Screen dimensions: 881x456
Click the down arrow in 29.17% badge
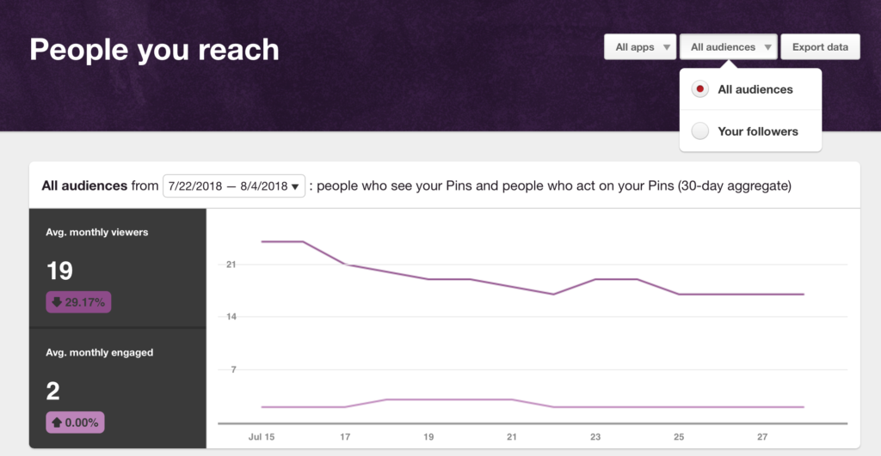57,302
